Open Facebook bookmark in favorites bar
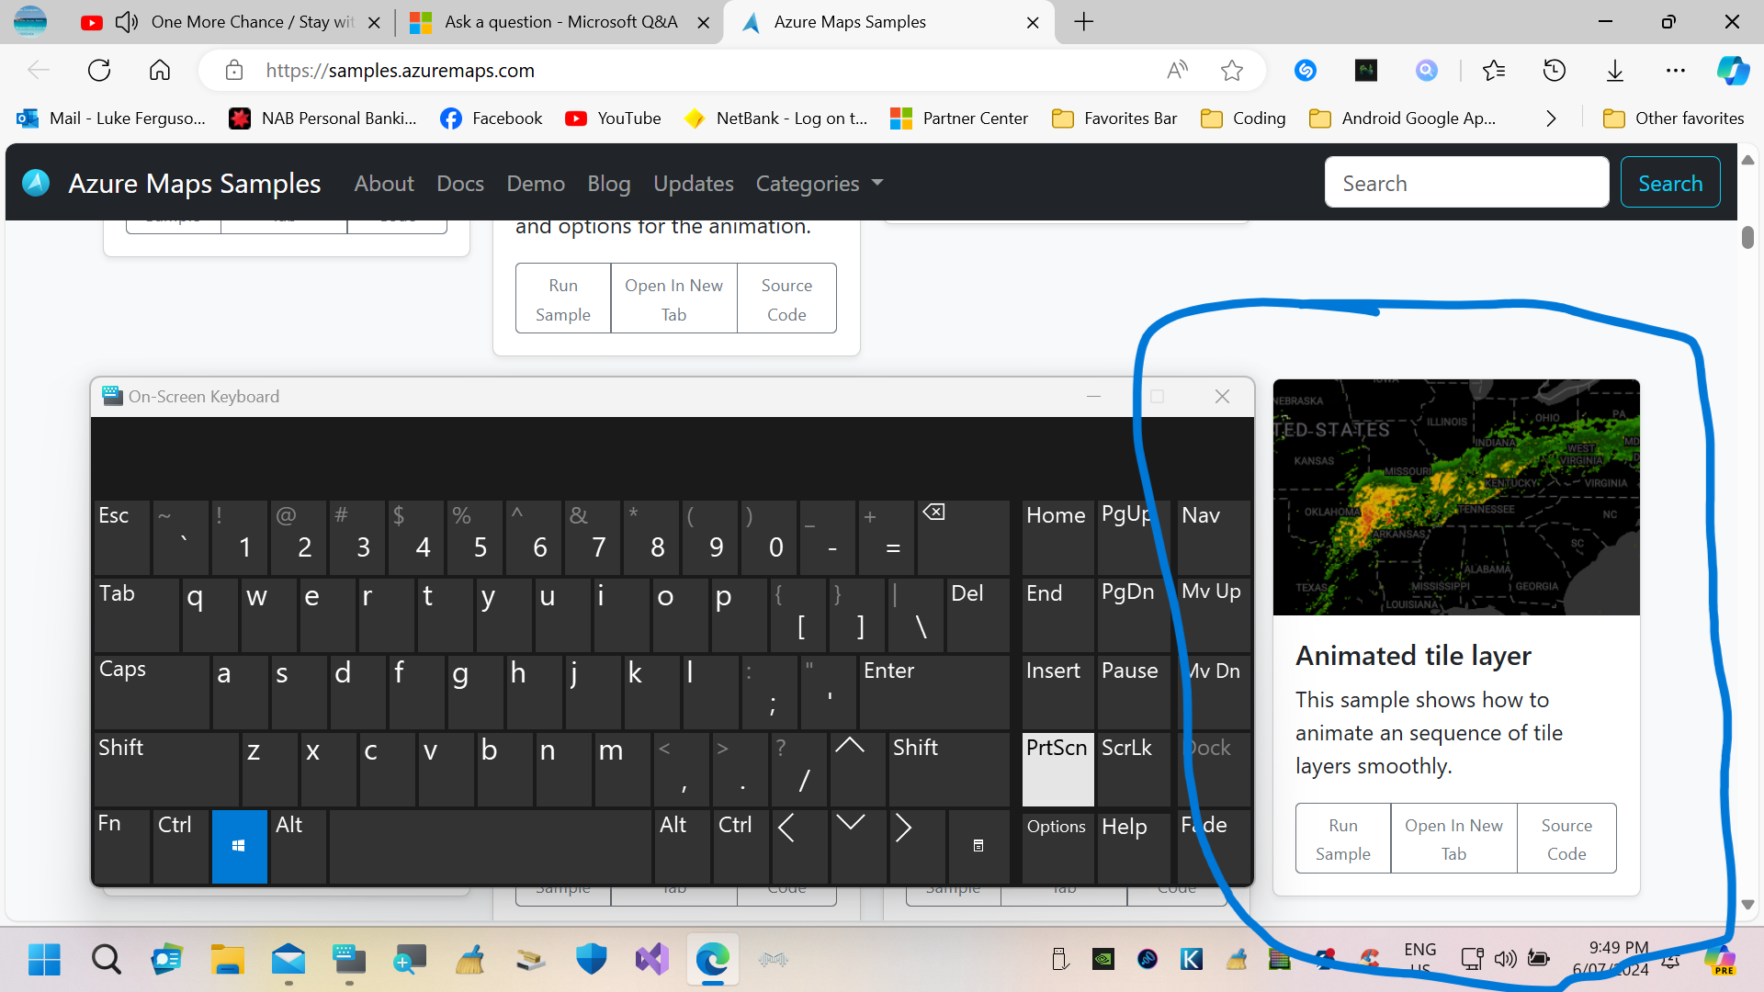 492,118
